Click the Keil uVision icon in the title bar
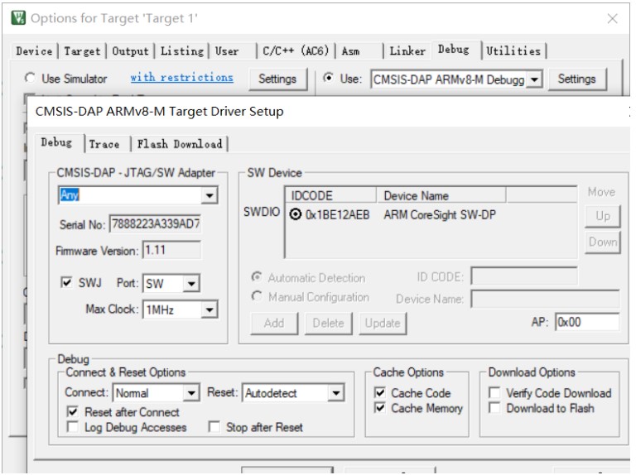Image resolution: width=636 pixels, height=475 pixels. point(19,18)
